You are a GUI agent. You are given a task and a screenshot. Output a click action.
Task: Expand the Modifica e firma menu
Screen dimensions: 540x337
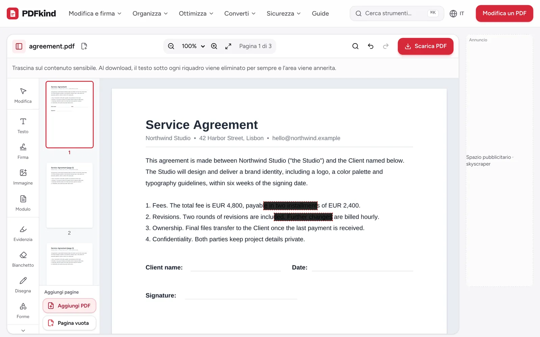click(95, 13)
